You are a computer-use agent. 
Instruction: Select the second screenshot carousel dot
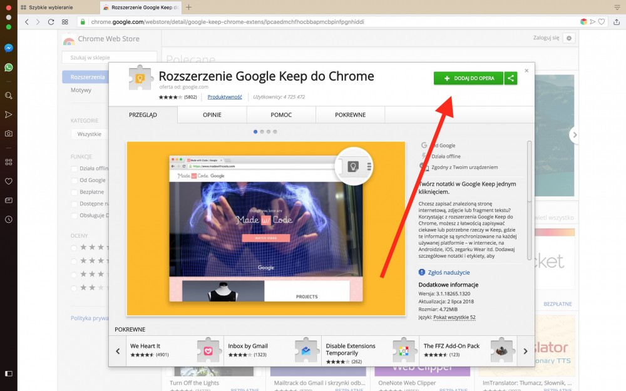pyautogui.click(x=262, y=131)
